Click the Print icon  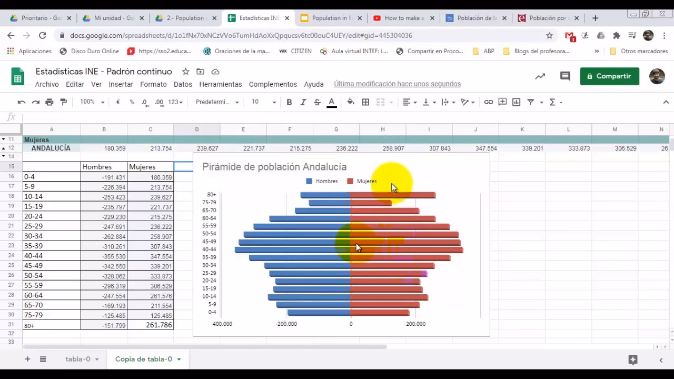49,102
